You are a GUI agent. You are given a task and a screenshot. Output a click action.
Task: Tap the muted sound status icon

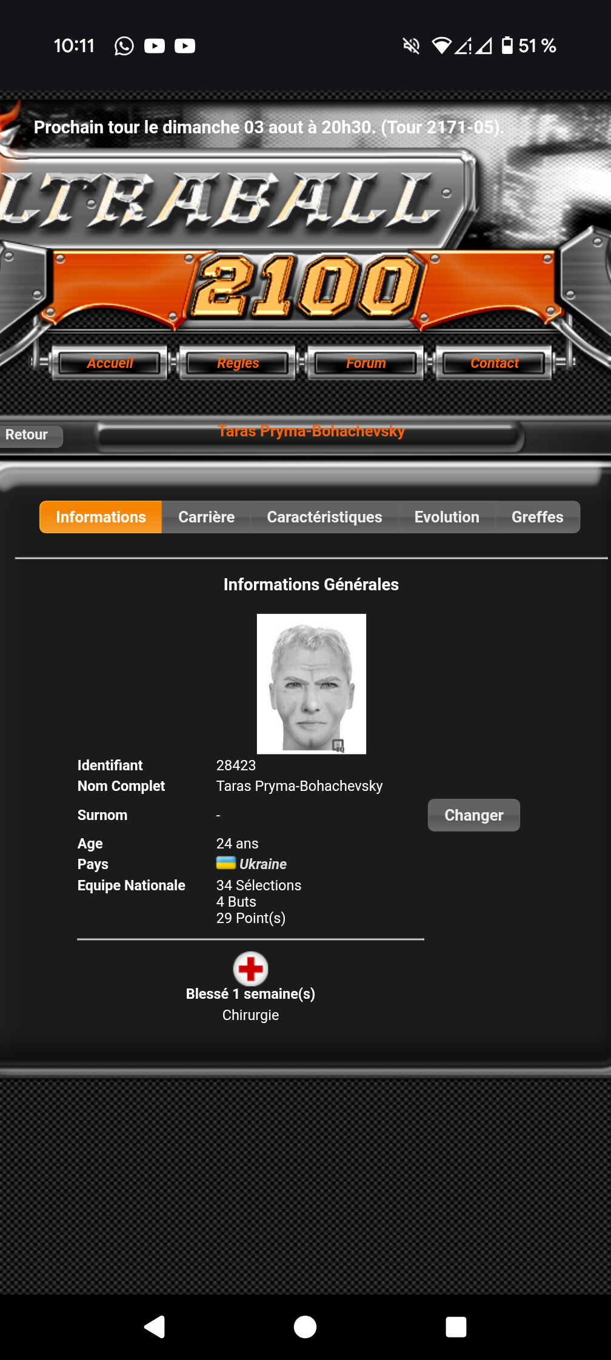click(x=412, y=45)
